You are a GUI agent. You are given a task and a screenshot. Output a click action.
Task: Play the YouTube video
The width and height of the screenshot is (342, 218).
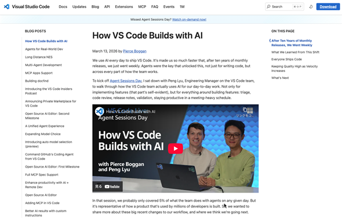point(176,148)
